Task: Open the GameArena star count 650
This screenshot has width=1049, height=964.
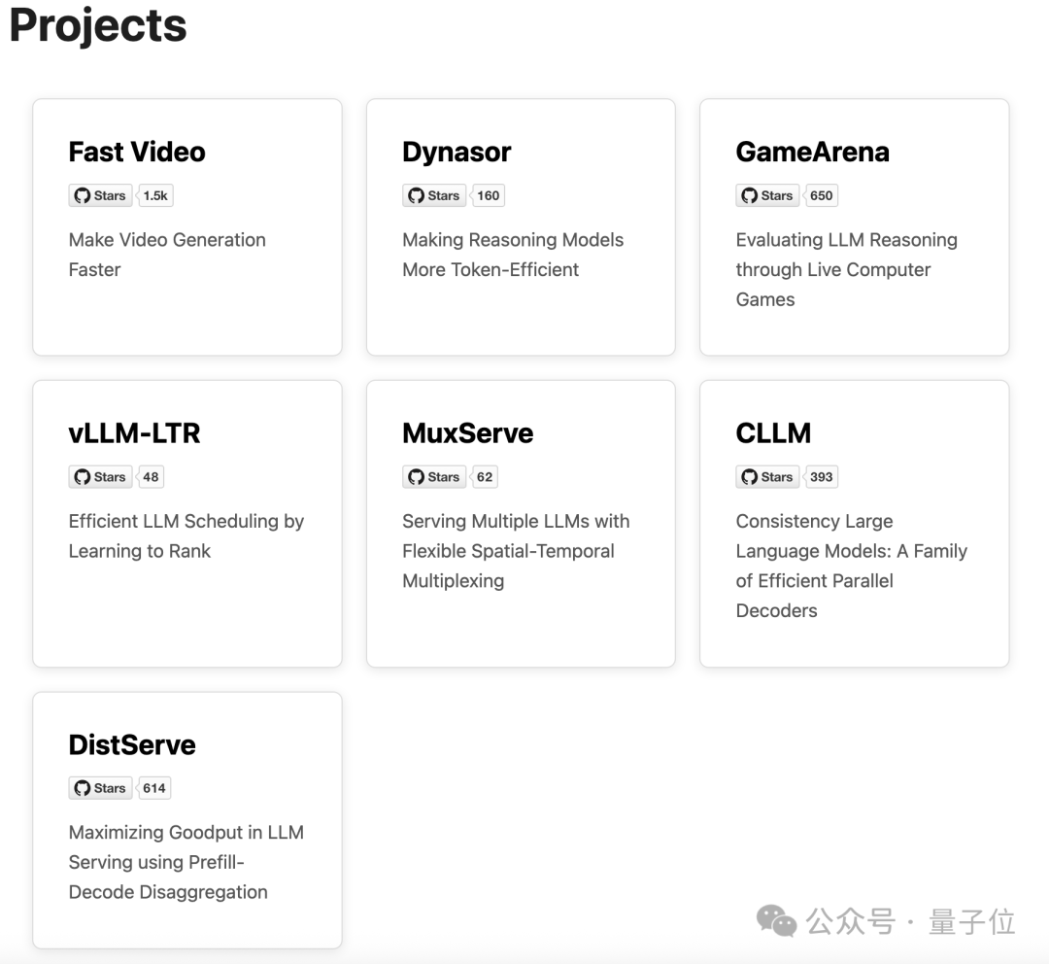Action: (x=821, y=195)
